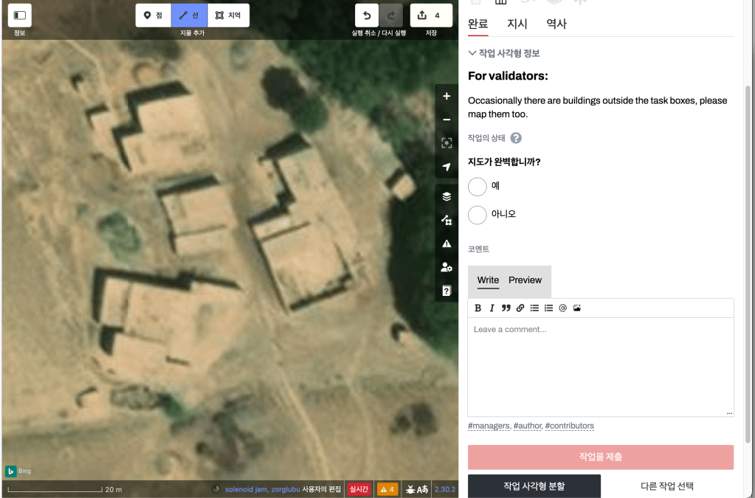755x498 pixels.
Task: Open the 4 warnings indicator in status bar
Action: (x=387, y=489)
